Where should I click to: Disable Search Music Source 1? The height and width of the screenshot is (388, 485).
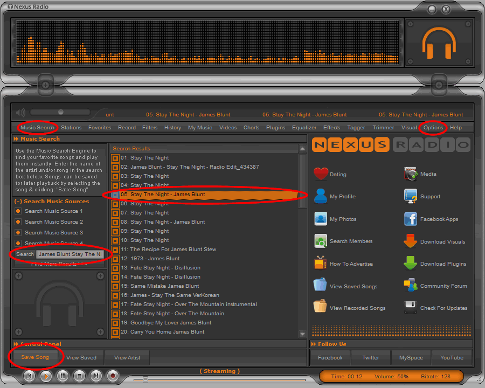pos(18,211)
